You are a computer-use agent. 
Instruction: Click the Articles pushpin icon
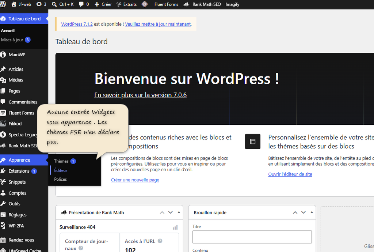point(3,69)
